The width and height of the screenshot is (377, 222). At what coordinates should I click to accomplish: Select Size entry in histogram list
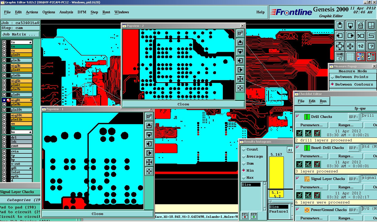click(251, 184)
